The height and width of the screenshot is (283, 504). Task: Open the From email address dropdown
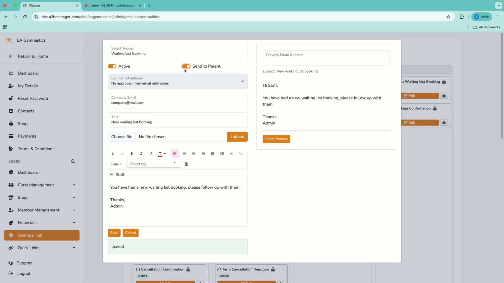point(178,81)
